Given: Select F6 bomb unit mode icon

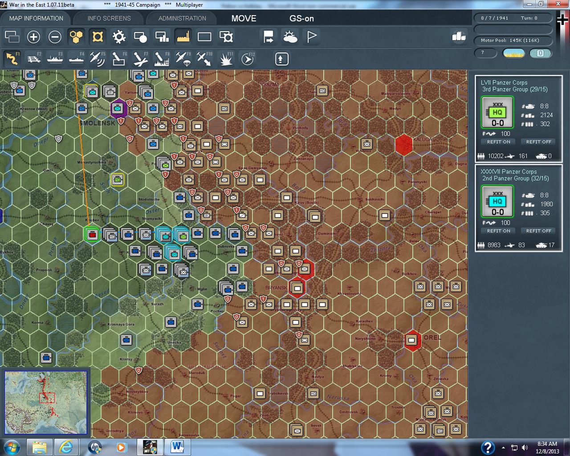Looking at the screenshot, I should [x=119, y=59].
